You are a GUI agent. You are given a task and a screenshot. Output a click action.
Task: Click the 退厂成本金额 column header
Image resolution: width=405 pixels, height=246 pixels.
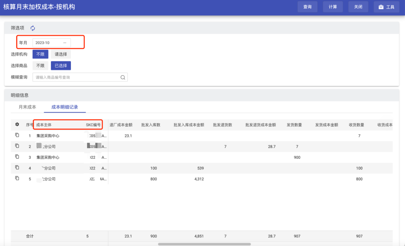click(x=121, y=125)
